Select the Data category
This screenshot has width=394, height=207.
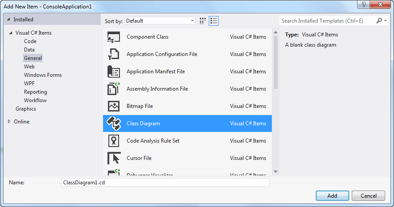(x=29, y=50)
